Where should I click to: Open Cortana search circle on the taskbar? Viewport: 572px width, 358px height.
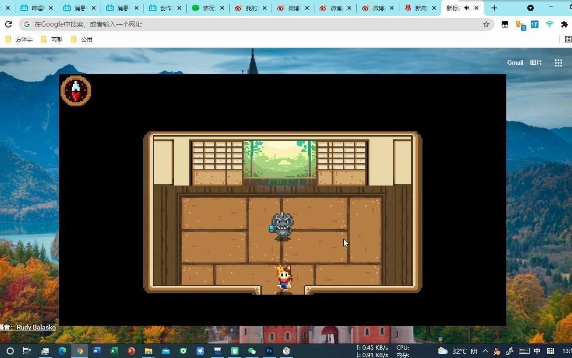10,351
